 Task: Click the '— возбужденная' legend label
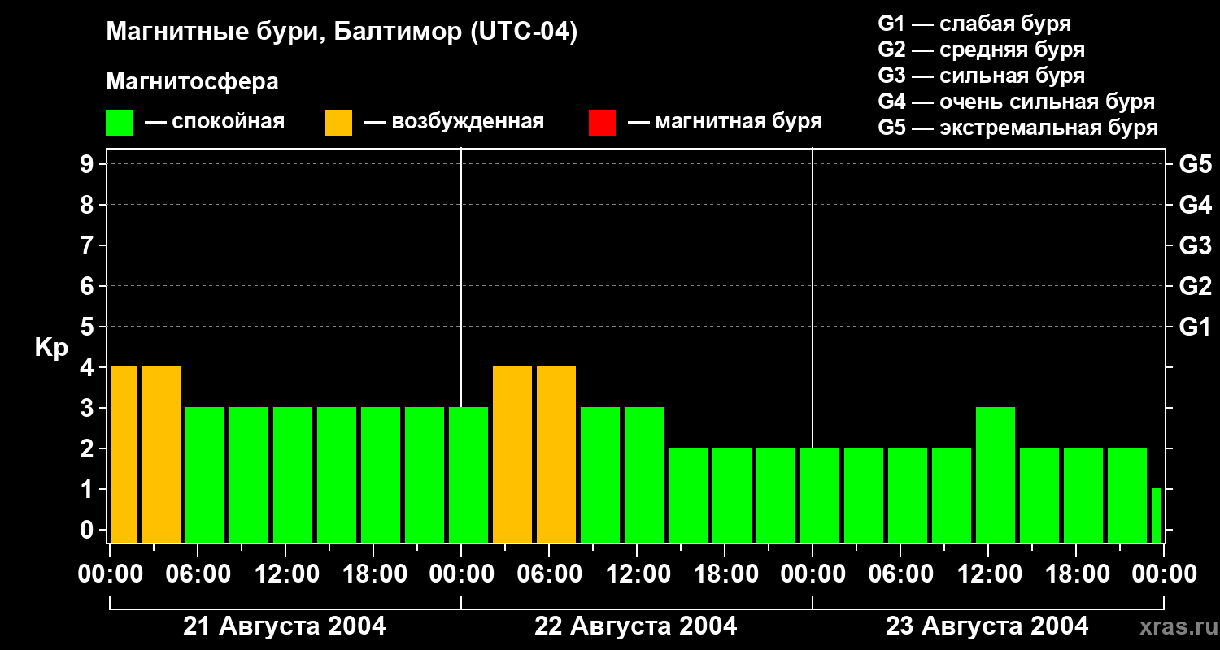[455, 123]
